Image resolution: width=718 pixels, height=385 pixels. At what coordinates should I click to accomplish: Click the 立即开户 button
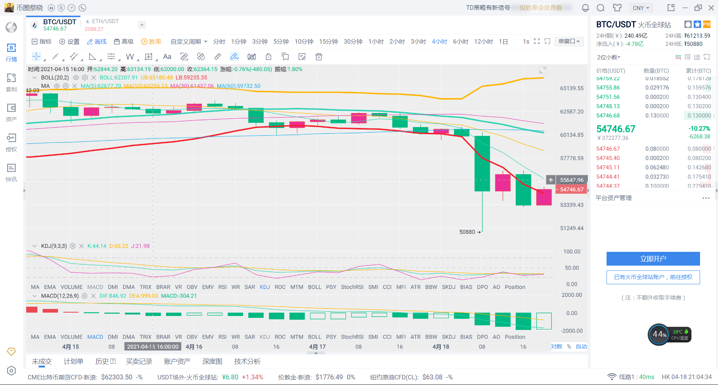click(x=653, y=259)
